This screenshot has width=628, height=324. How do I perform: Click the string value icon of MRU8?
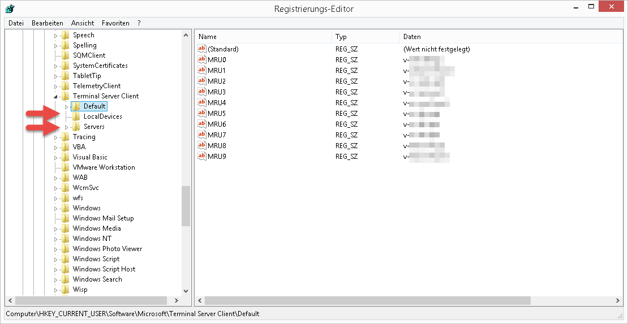click(x=202, y=145)
